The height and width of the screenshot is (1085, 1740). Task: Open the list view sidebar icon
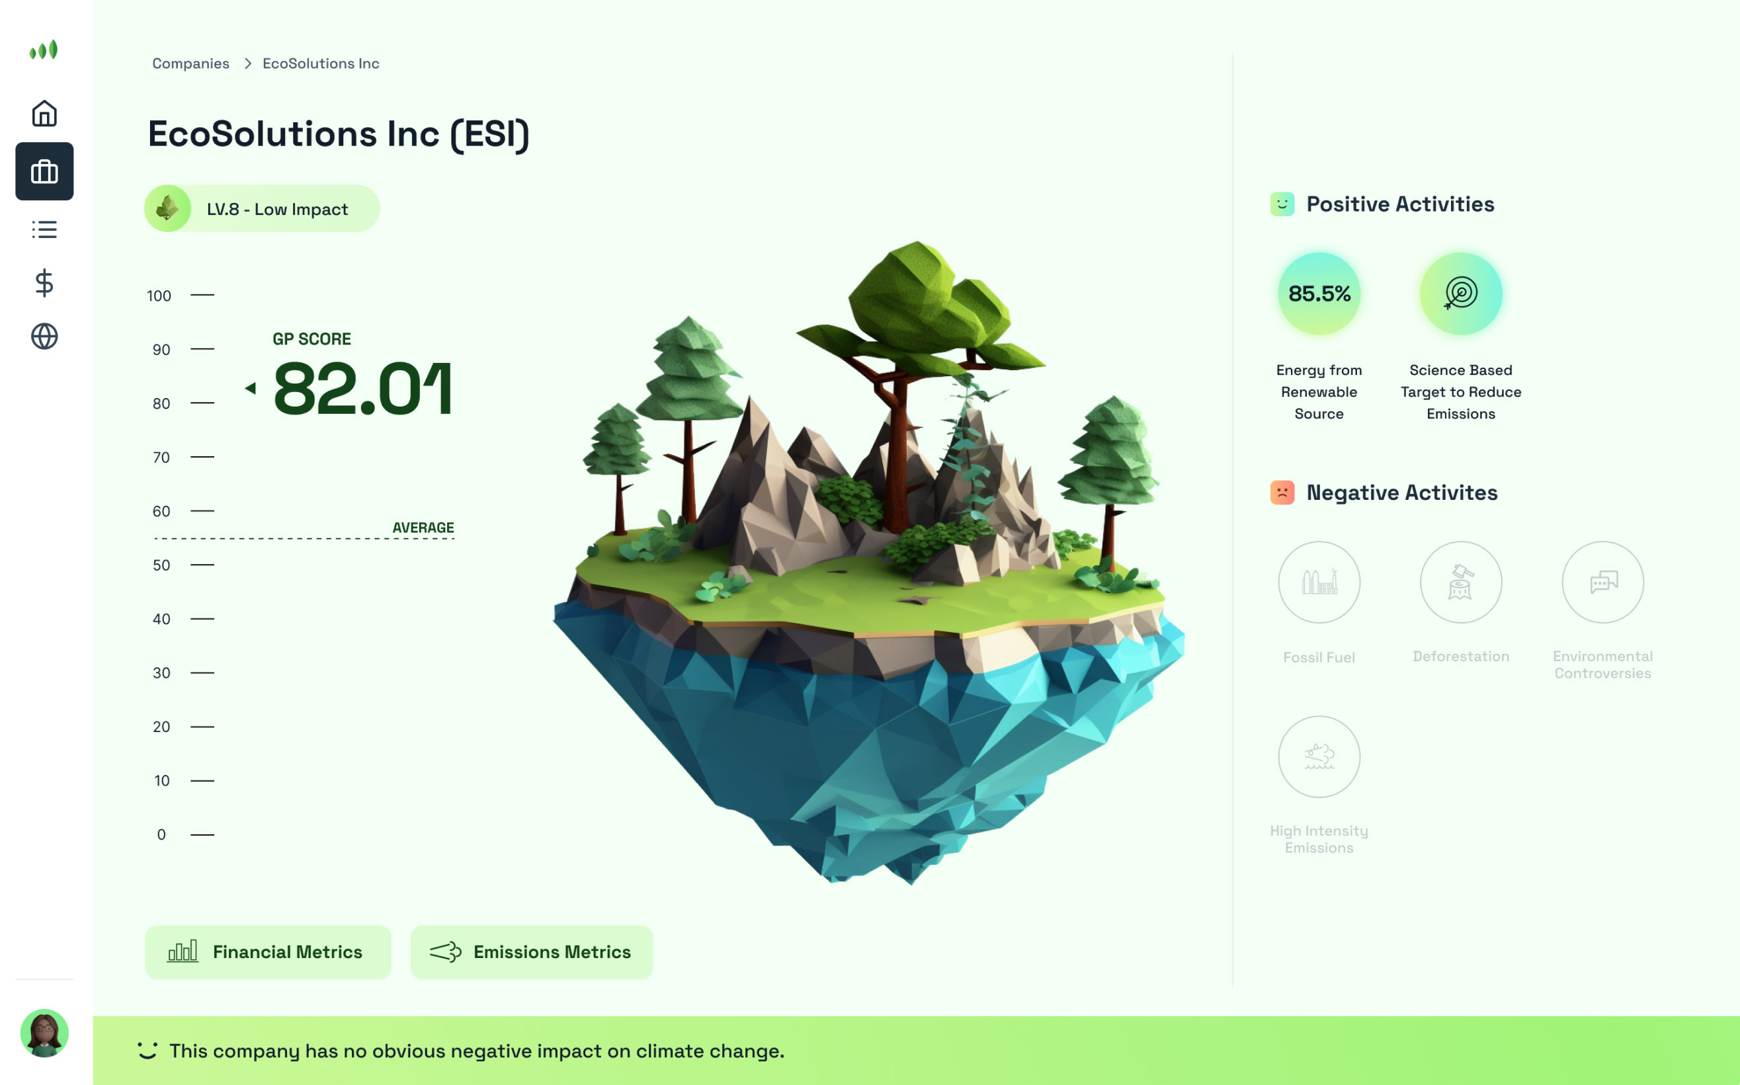pyautogui.click(x=44, y=229)
